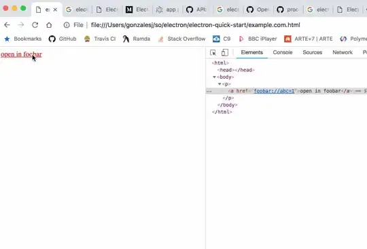Viewport: 367px width, 249px height.
Task: Select the </html> closing tag line
Action: tap(222, 112)
